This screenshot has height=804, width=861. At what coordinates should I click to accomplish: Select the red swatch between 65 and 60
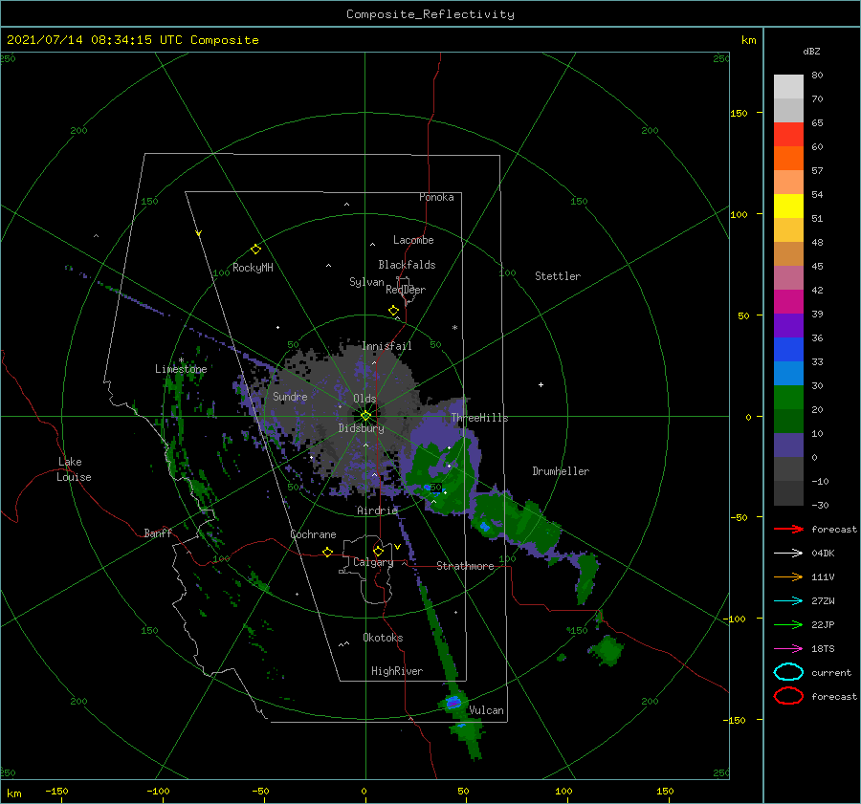point(788,134)
